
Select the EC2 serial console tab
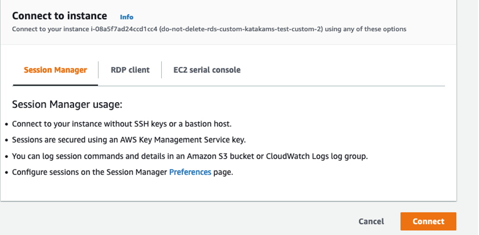coord(207,70)
